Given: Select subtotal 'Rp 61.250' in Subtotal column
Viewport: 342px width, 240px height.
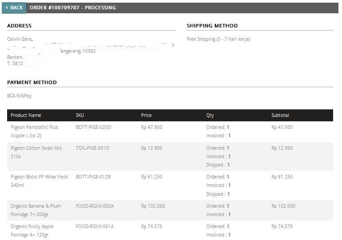Looking at the screenshot, I should click(282, 177).
